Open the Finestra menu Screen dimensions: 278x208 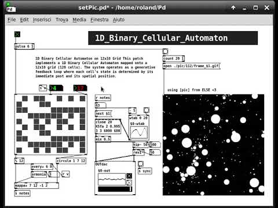(x=100, y=20)
